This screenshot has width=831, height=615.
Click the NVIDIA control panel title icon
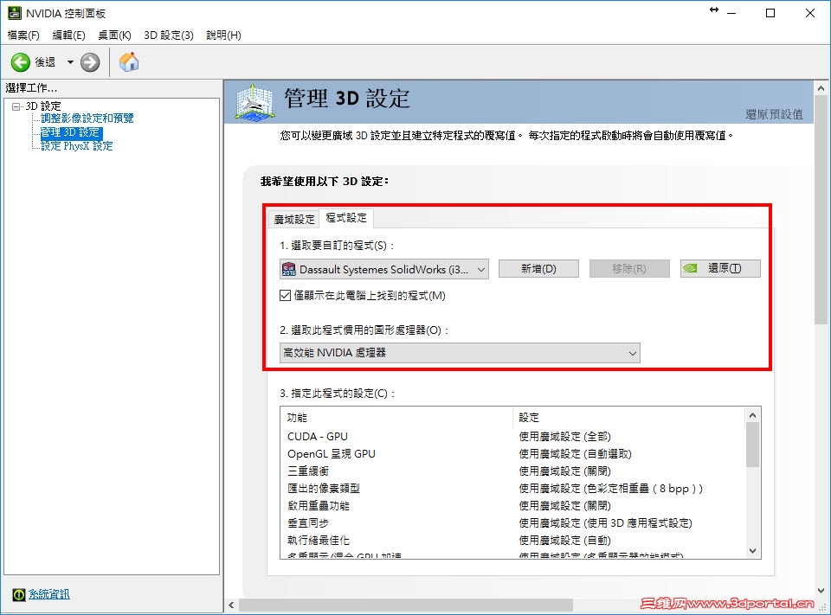pyautogui.click(x=15, y=13)
